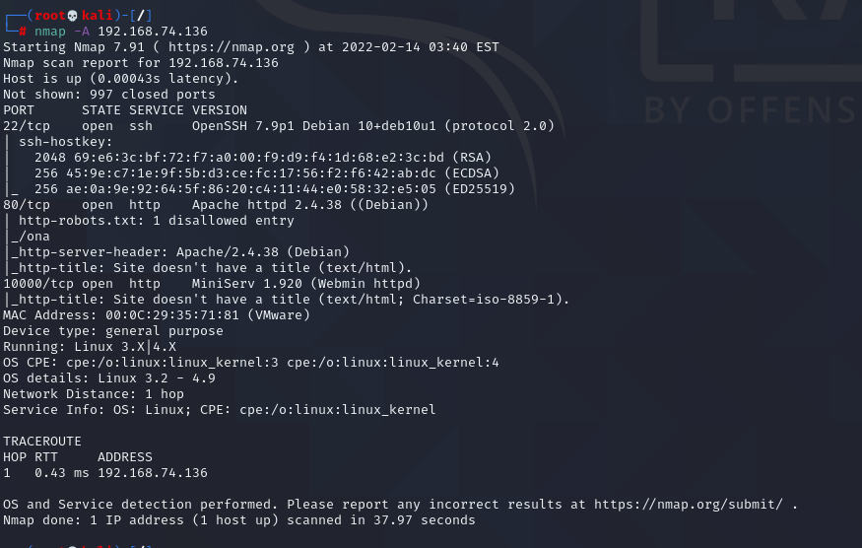Image resolution: width=862 pixels, height=548 pixels.
Task: Click the 80/tcp port entry
Action: click(x=27, y=205)
